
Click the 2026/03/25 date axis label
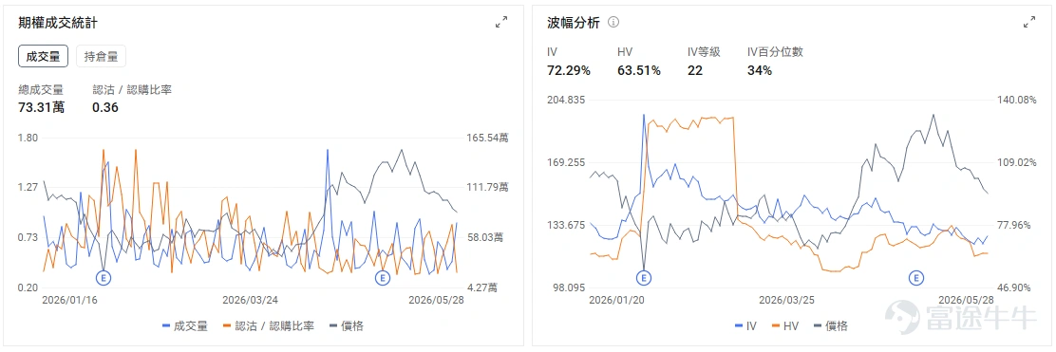pos(786,300)
